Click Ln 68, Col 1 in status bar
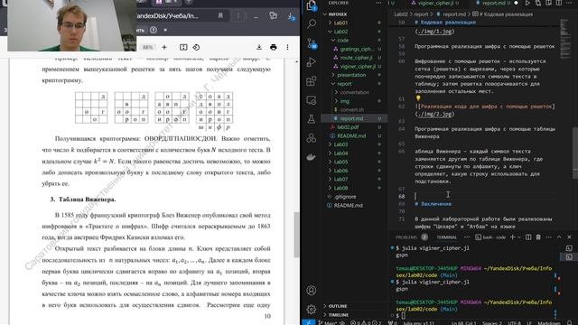 click(x=463, y=323)
